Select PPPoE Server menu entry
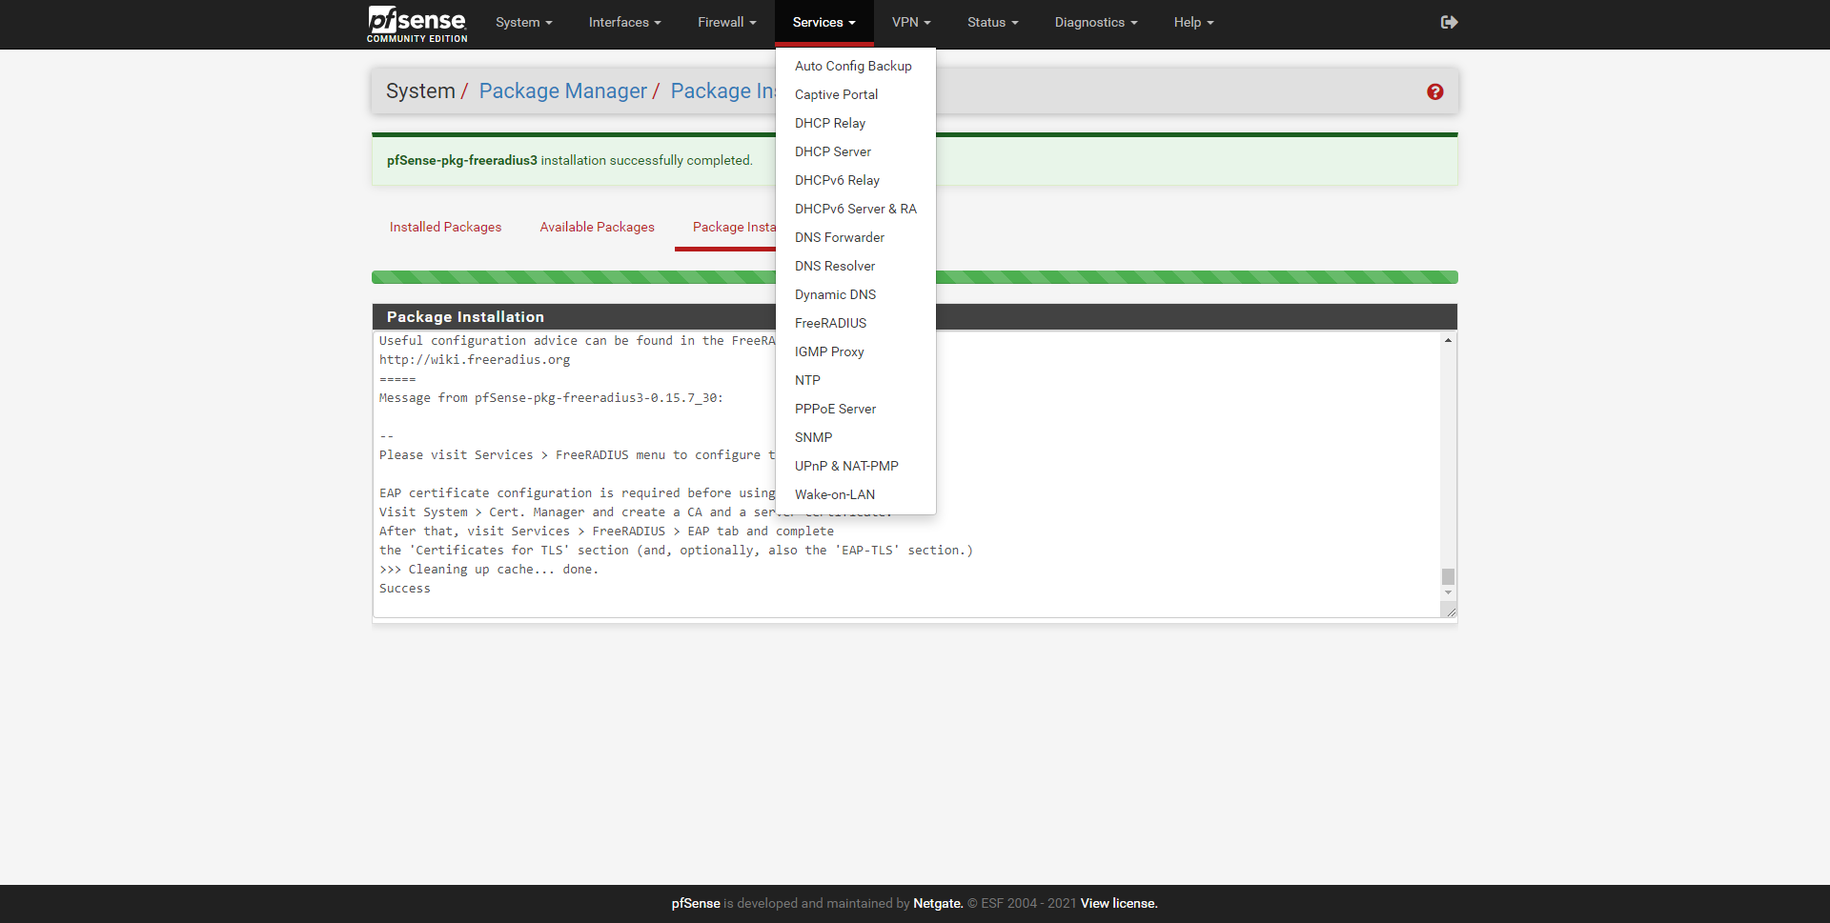 855,409
